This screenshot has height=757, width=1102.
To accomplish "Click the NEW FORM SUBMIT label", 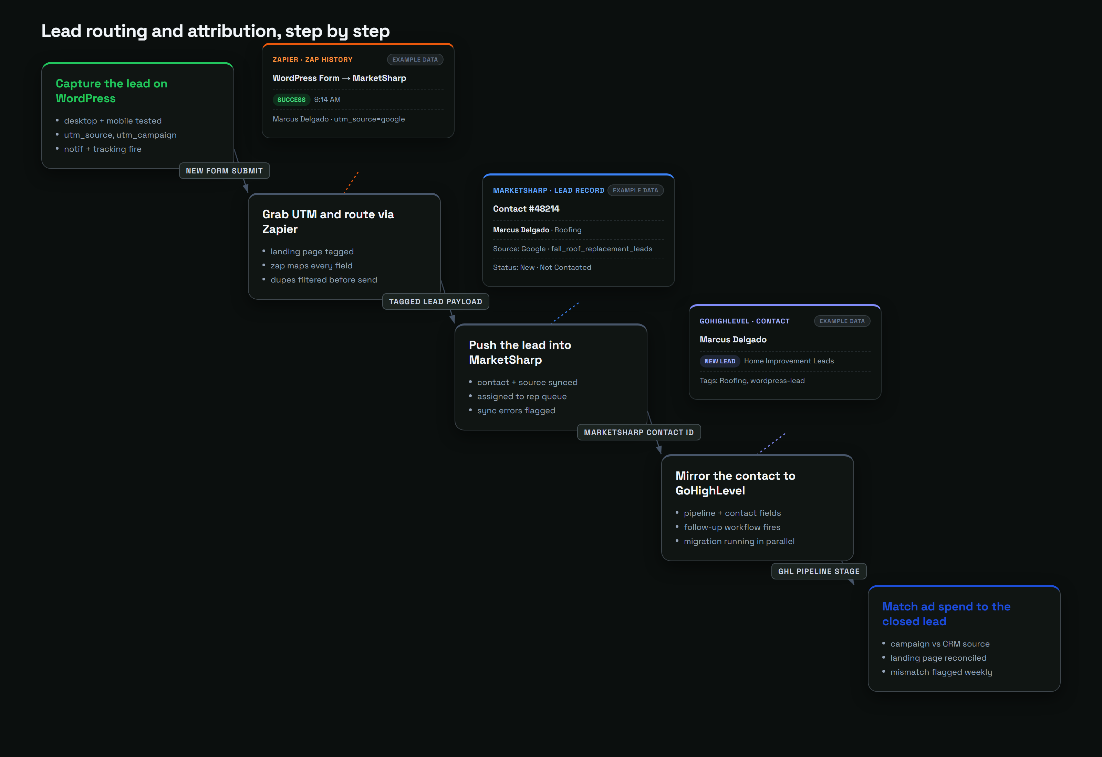I will click(225, 171).
